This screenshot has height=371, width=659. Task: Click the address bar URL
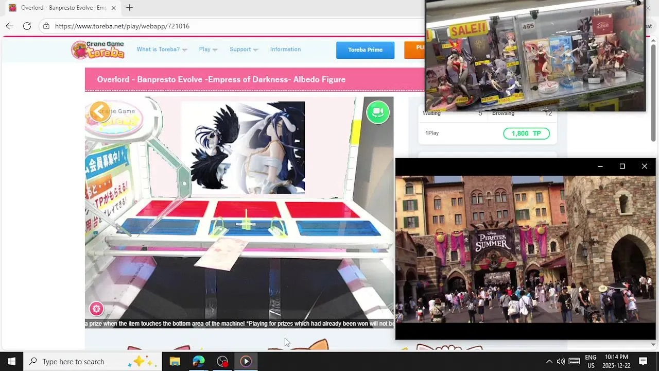coord(122,26)
